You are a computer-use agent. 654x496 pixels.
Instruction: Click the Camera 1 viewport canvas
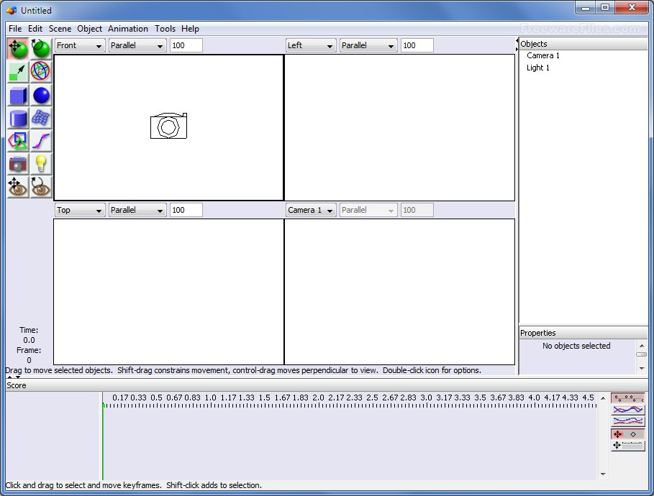(399, 292)
